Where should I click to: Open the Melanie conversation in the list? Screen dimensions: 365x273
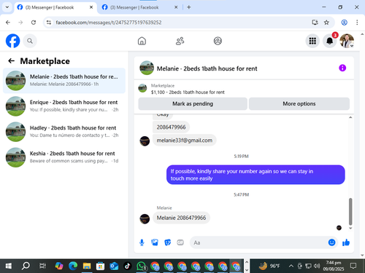click(64, 81)
